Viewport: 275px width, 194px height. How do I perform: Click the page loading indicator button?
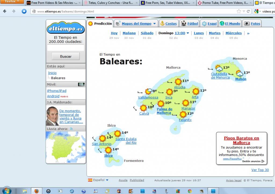[x=24, y=11]
